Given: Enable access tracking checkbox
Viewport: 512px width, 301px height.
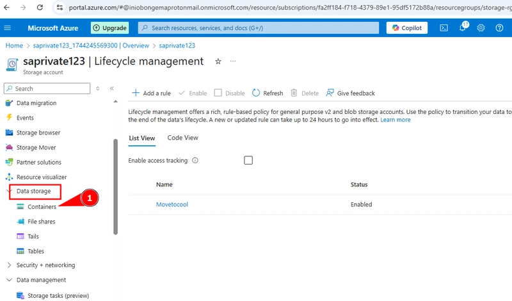Looking at the screenshot, I should pyautogui.click(x=248, y=160).
